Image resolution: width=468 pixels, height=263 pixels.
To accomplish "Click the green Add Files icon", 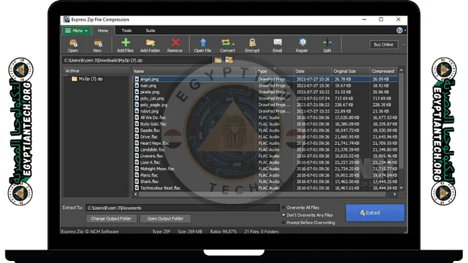I will coord(125,42).
